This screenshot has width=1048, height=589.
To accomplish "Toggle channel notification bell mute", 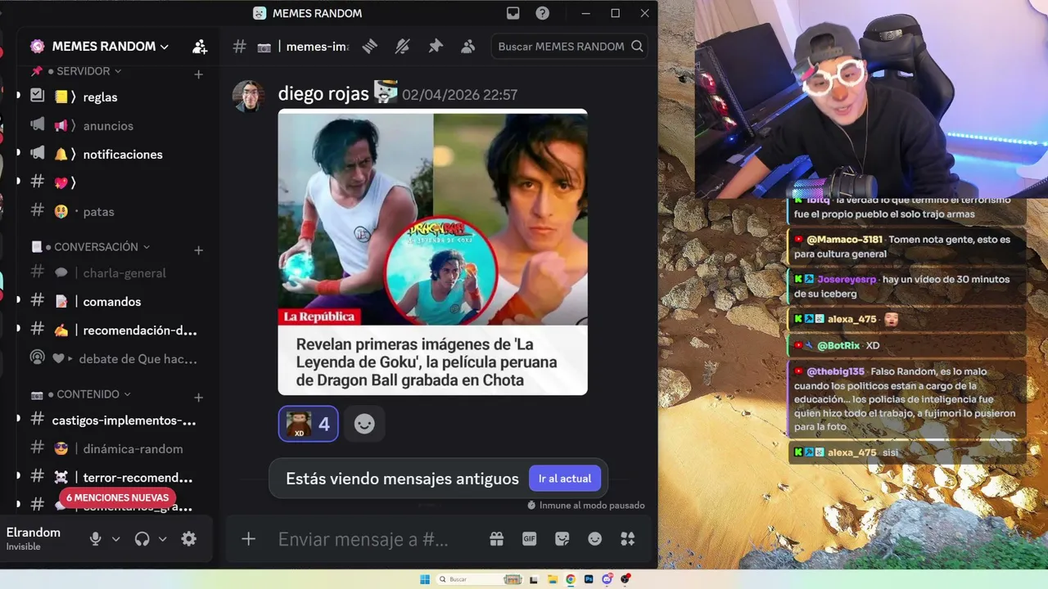I will [402, 47].
